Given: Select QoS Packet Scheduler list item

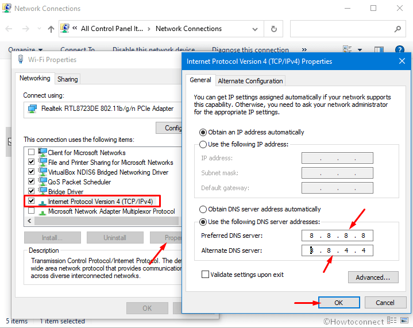Looking at the screenshot, I should (79, 182).
